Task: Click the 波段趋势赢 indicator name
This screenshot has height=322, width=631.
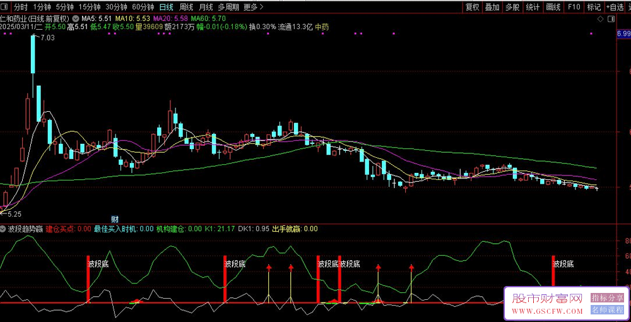Action: (x=26, y=229)
